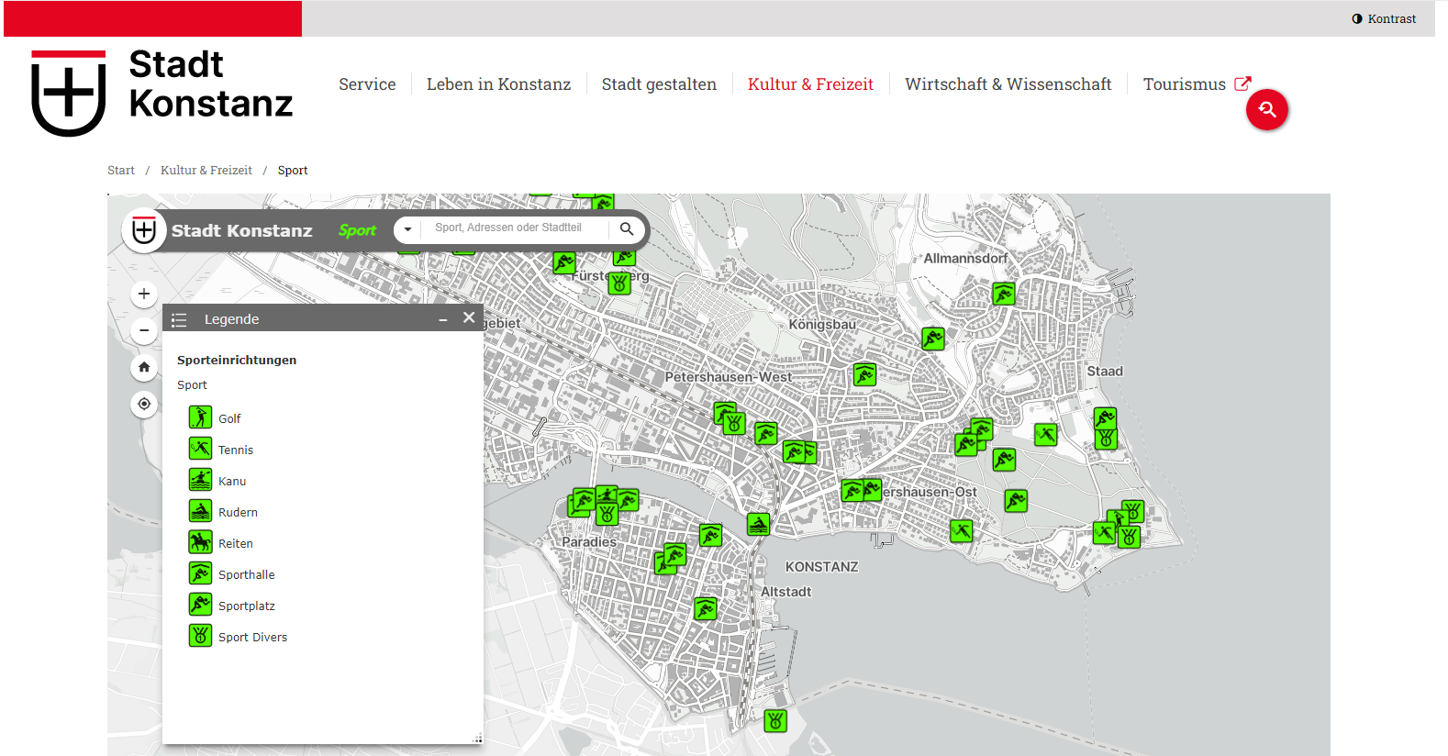Click the Legende list icon

(x=179, y=320)
